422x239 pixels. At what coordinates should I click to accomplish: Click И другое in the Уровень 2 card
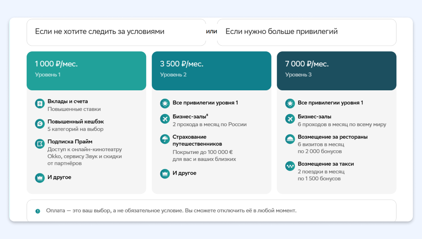(185, 173)
